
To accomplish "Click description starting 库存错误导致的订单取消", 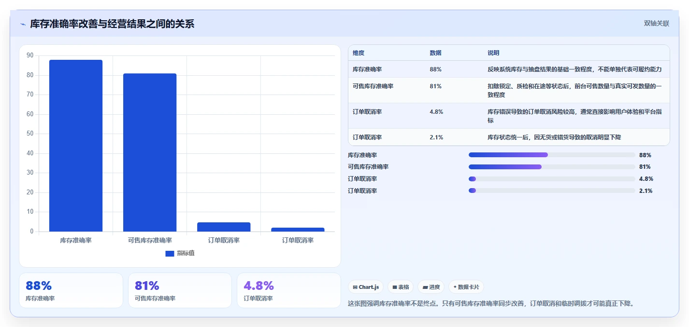I will [x=575, y=116].
